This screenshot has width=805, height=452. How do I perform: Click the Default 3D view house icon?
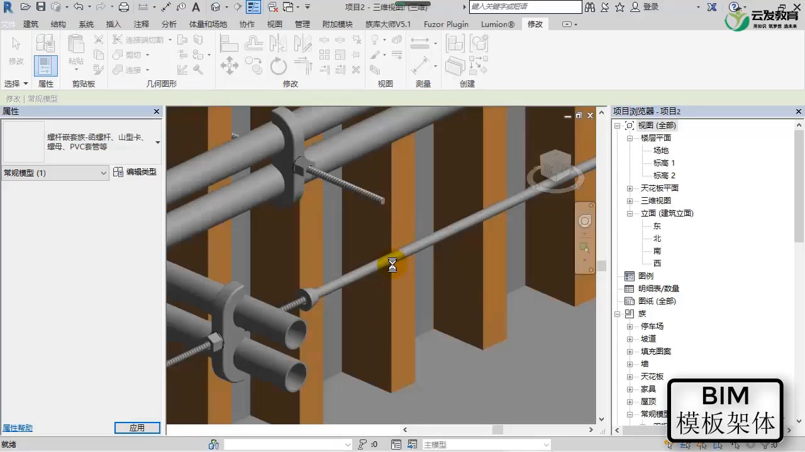click(216, 7)
